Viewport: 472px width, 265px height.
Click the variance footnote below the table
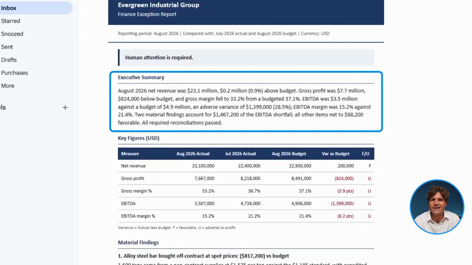(x=177, y=228)
